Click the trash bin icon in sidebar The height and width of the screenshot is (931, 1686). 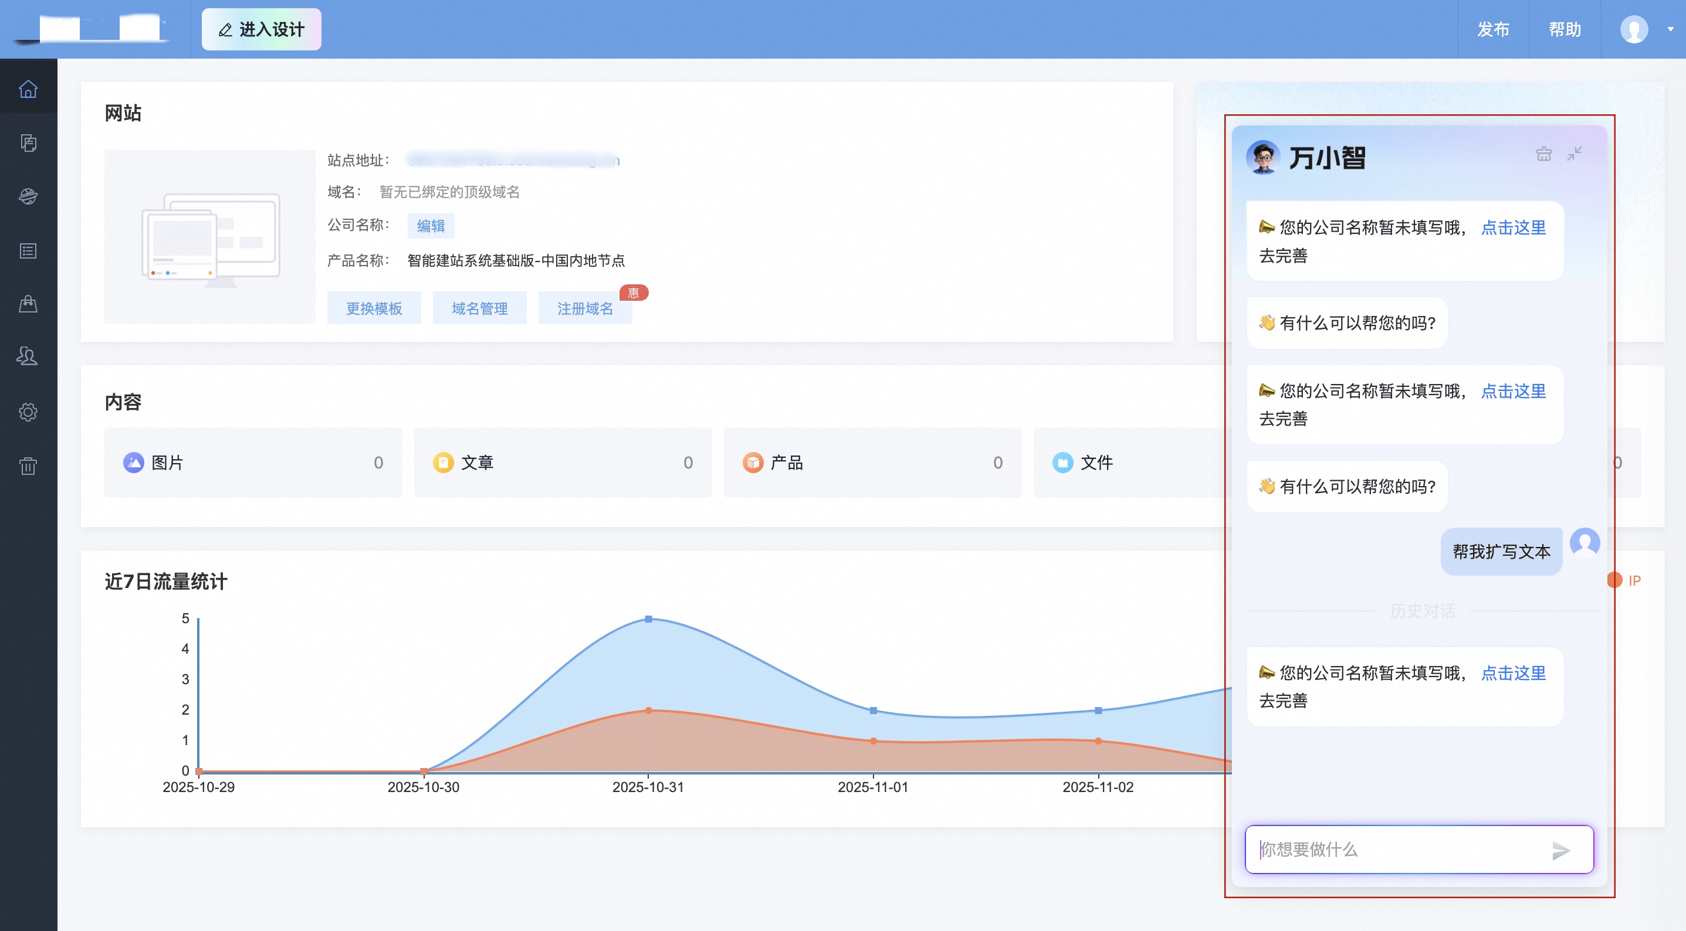click(28, 466)
